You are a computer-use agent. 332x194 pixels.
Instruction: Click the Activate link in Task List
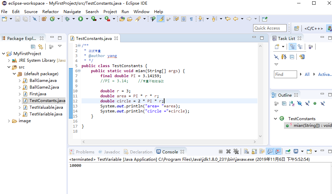[325, 74]
